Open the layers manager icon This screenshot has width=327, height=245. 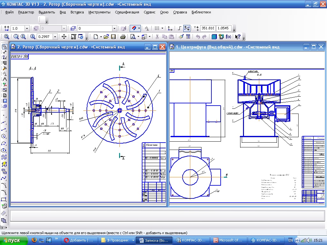[x=73, y=28]
